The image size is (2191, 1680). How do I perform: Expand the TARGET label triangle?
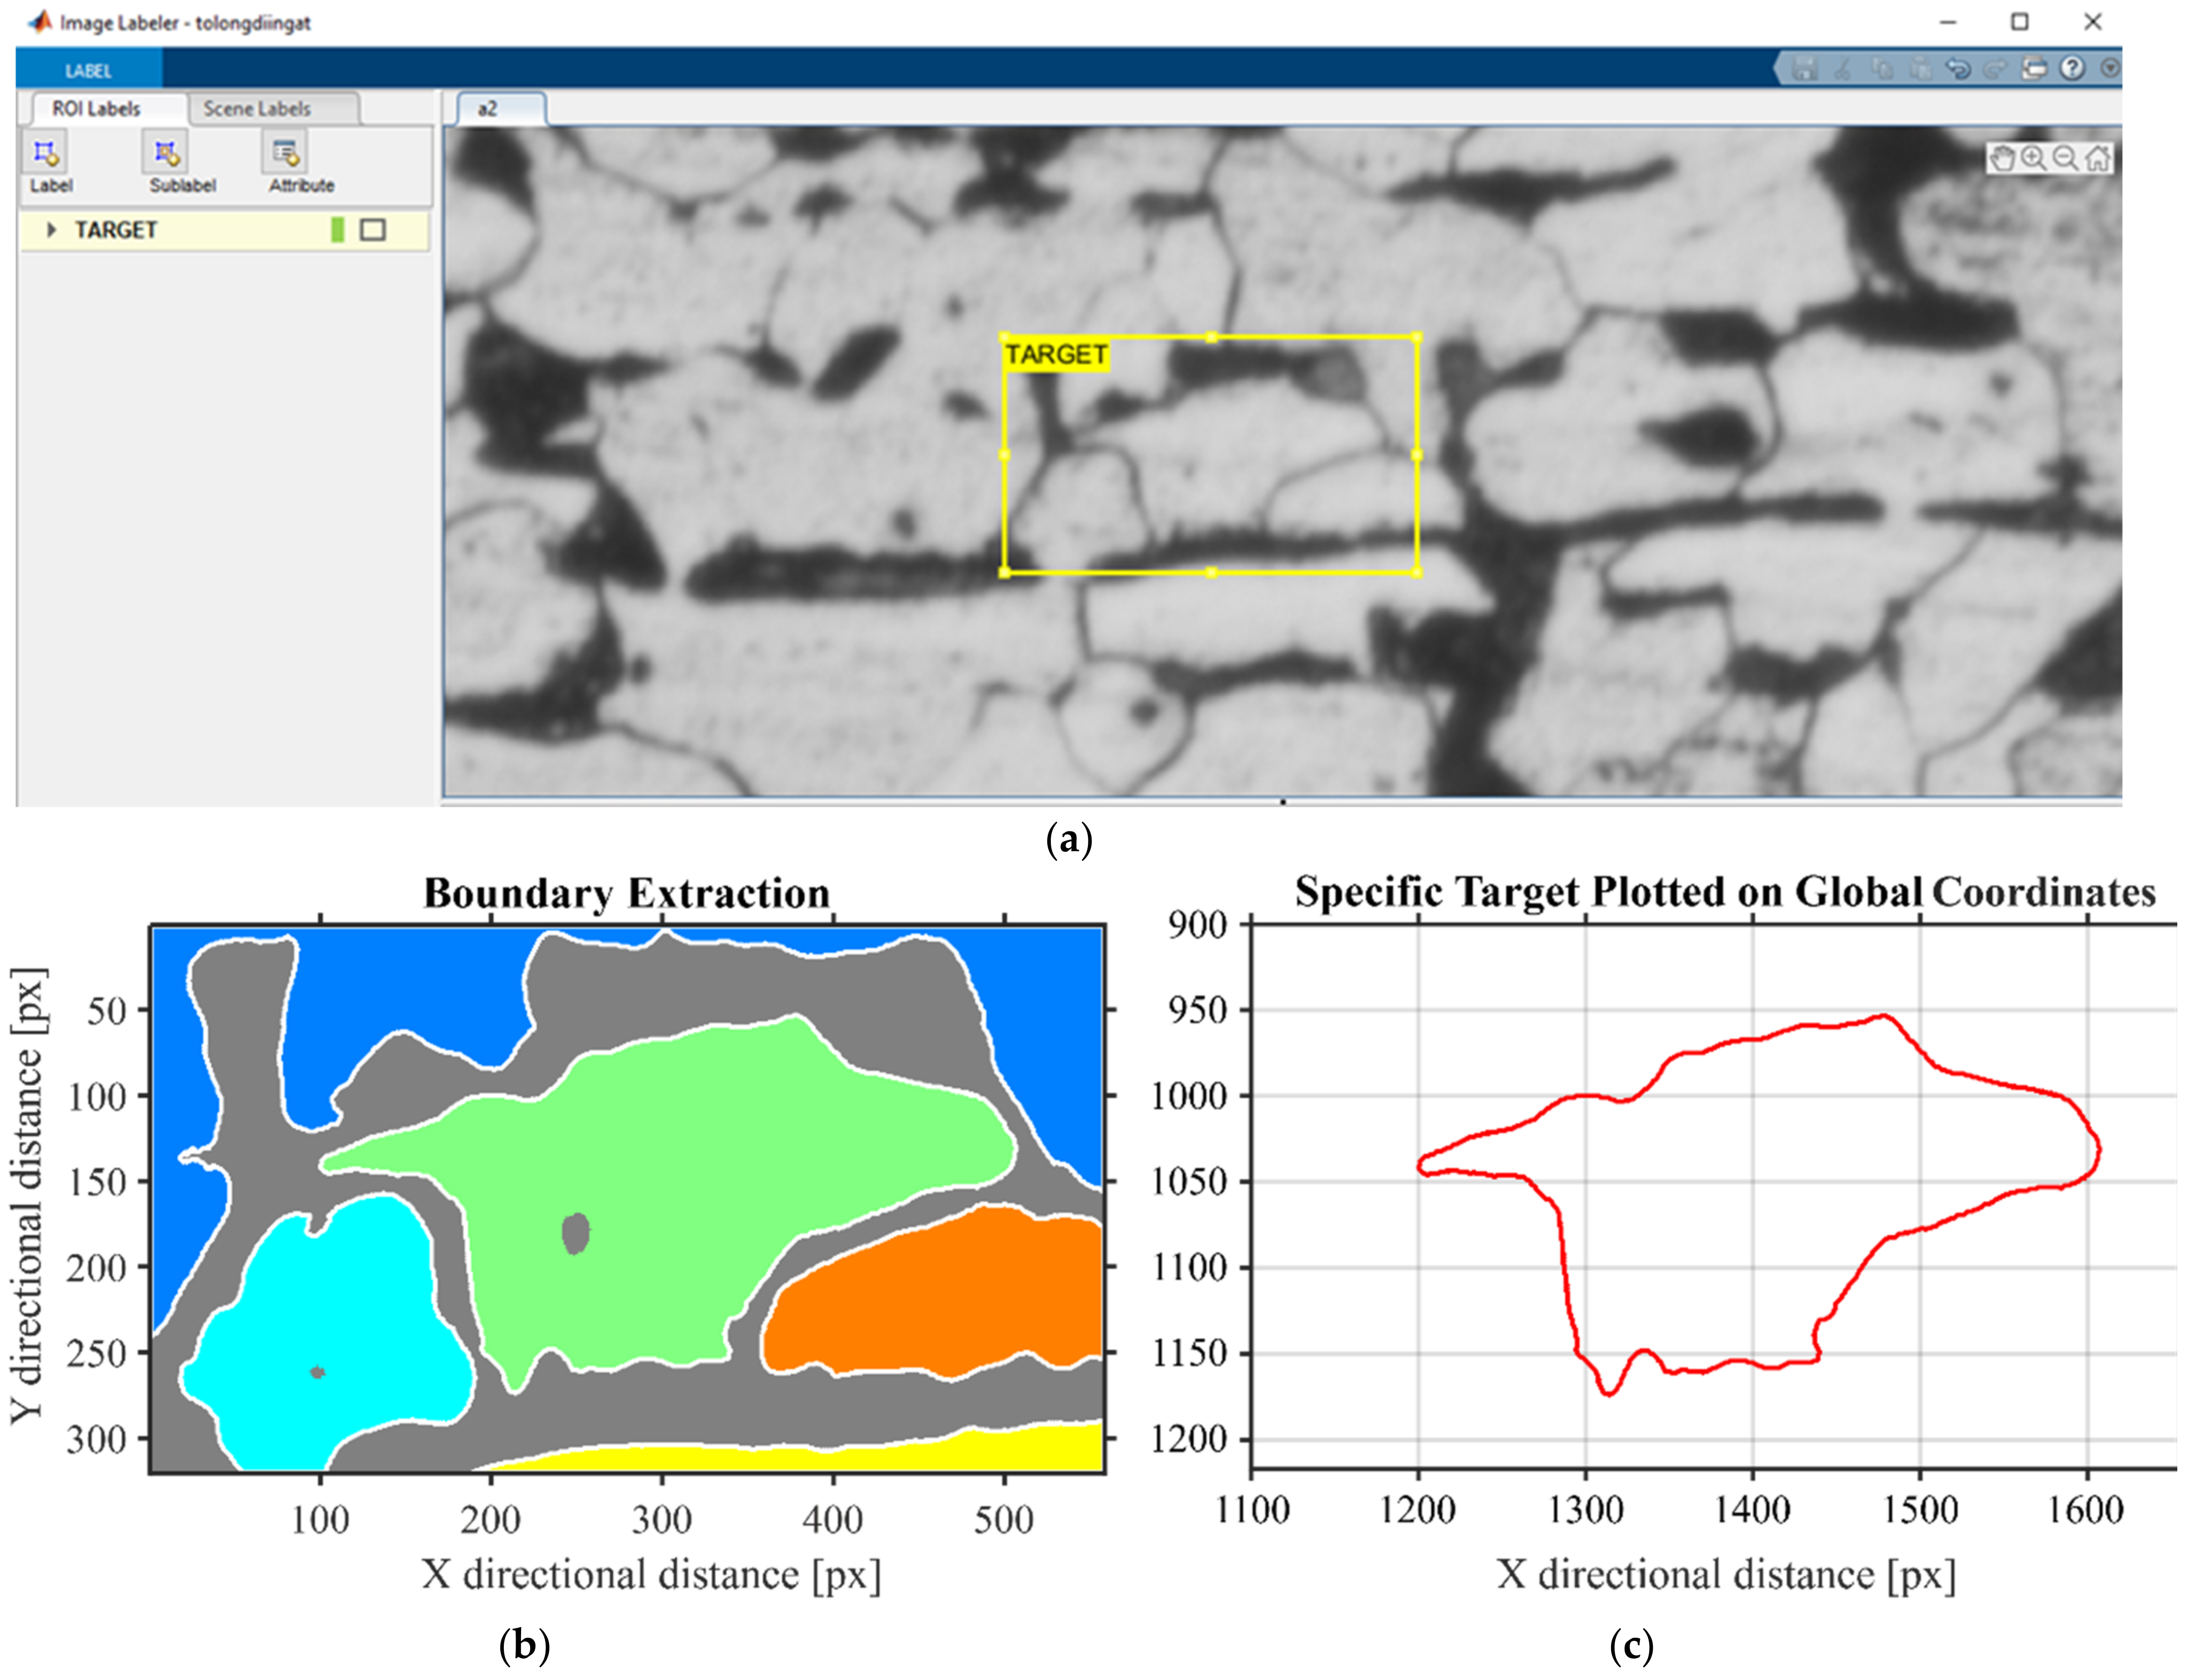coord(51,230)
